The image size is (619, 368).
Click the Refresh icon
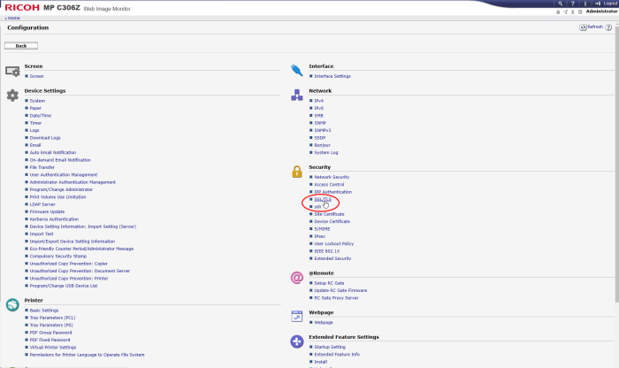tap(584, 27)
